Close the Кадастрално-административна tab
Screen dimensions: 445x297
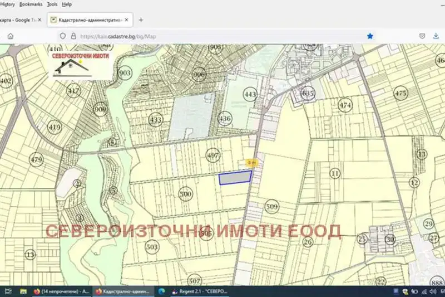pyautogui.click(x=126, y=20)
